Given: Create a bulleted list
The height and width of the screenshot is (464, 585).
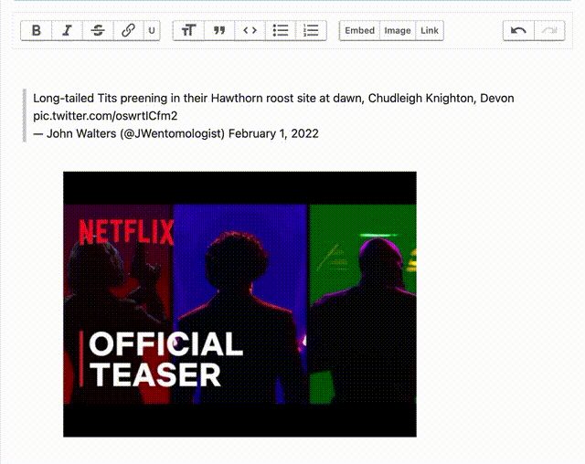Looking at the screenshot, I should (x=281, y=30).
